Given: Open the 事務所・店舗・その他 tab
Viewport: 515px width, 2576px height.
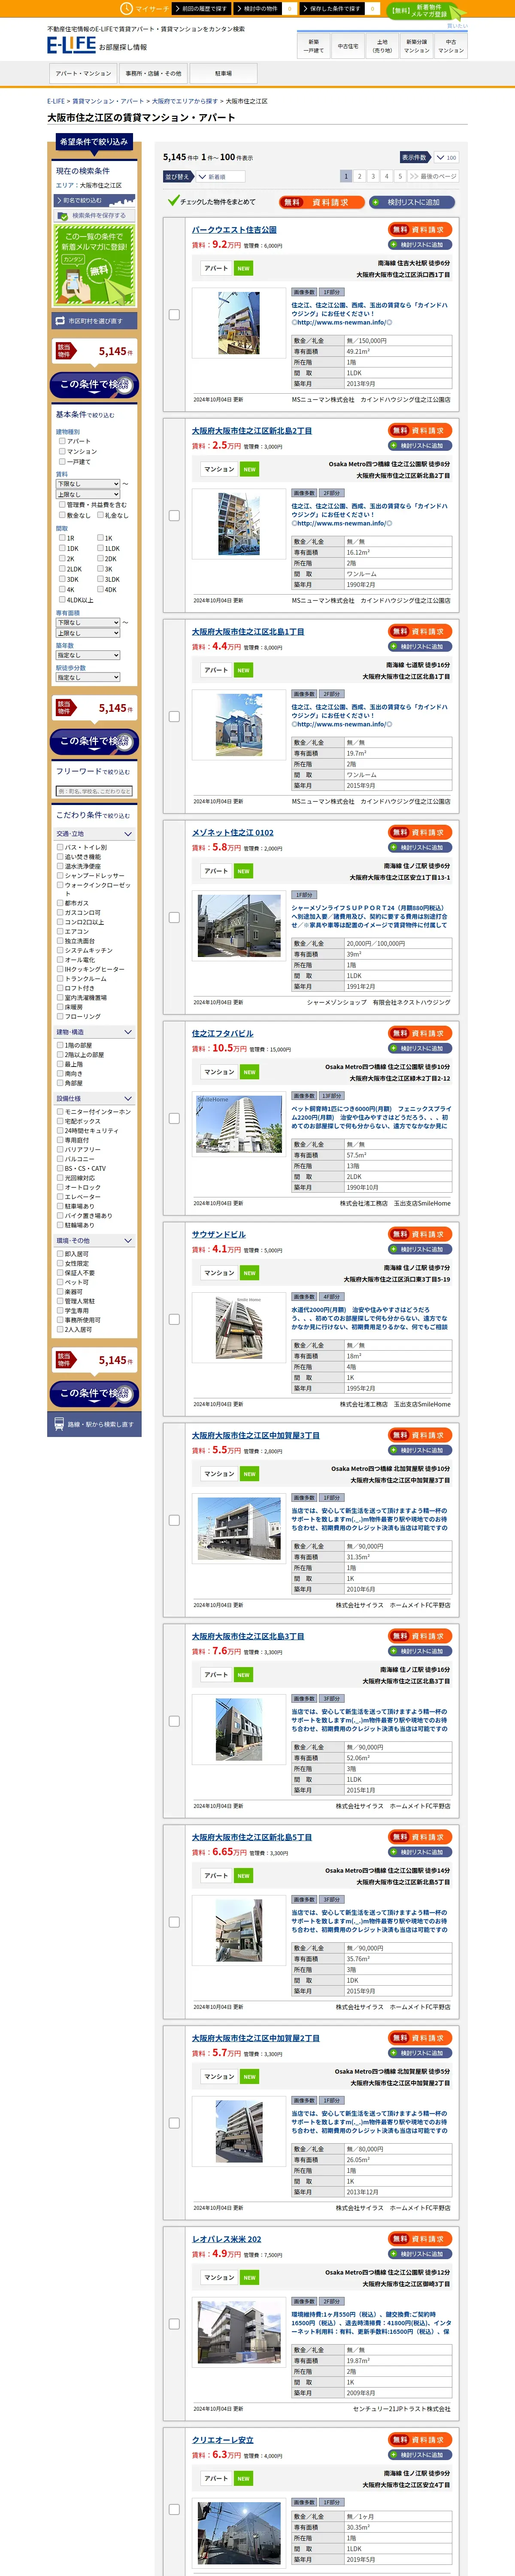Looking at the screenshot, I should coord(153,73).
